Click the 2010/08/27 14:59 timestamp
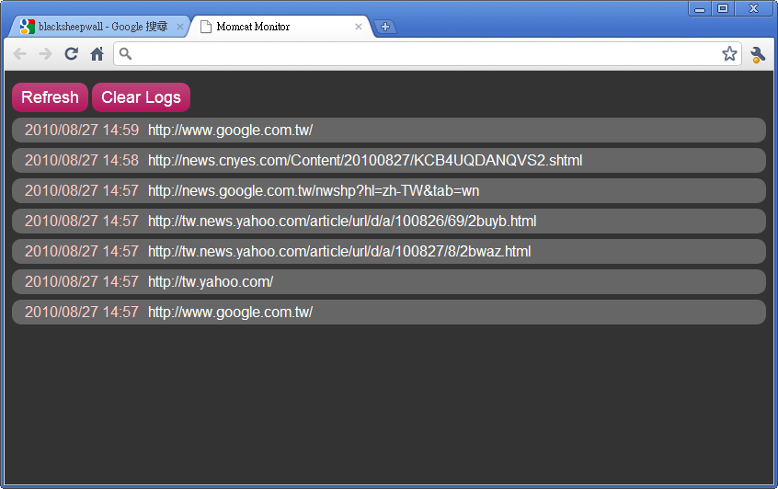778x489 pixels. coord(82,130)
